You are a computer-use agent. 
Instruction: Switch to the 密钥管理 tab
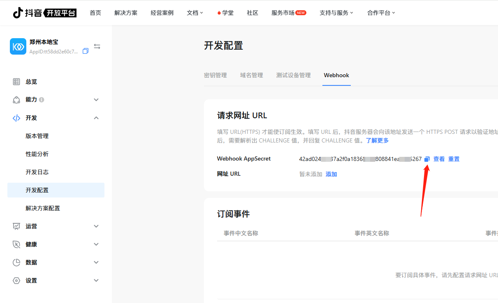point(215,75)
